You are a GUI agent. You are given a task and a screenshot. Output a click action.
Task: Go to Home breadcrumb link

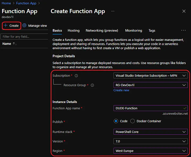pyautogui.click(x=6, y=3)
